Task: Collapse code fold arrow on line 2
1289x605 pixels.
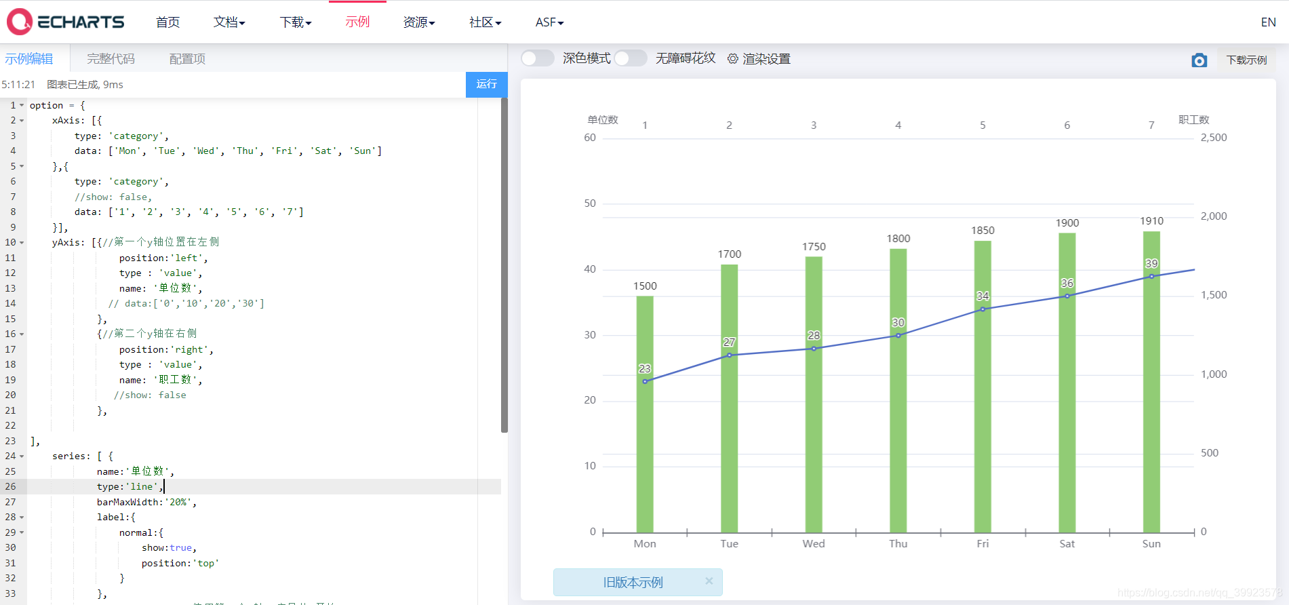Action: (22, 121)
